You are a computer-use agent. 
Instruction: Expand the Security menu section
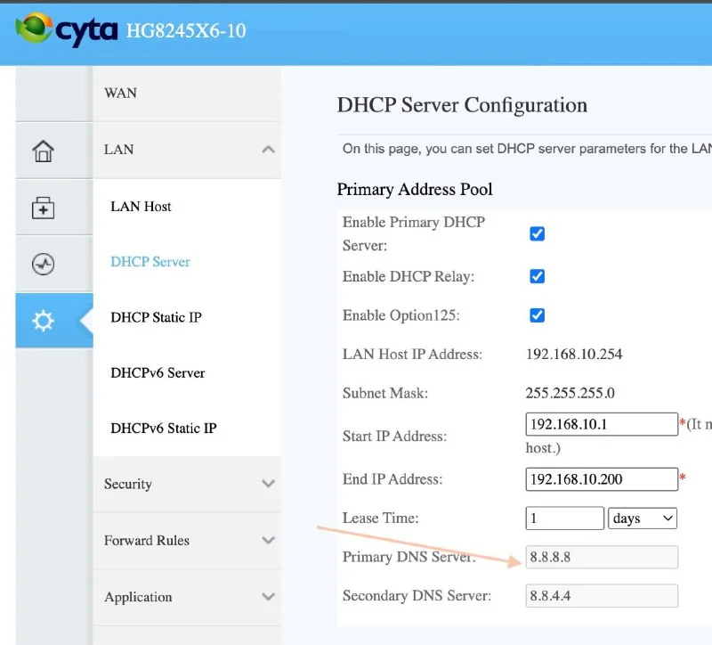coord(268,484)
